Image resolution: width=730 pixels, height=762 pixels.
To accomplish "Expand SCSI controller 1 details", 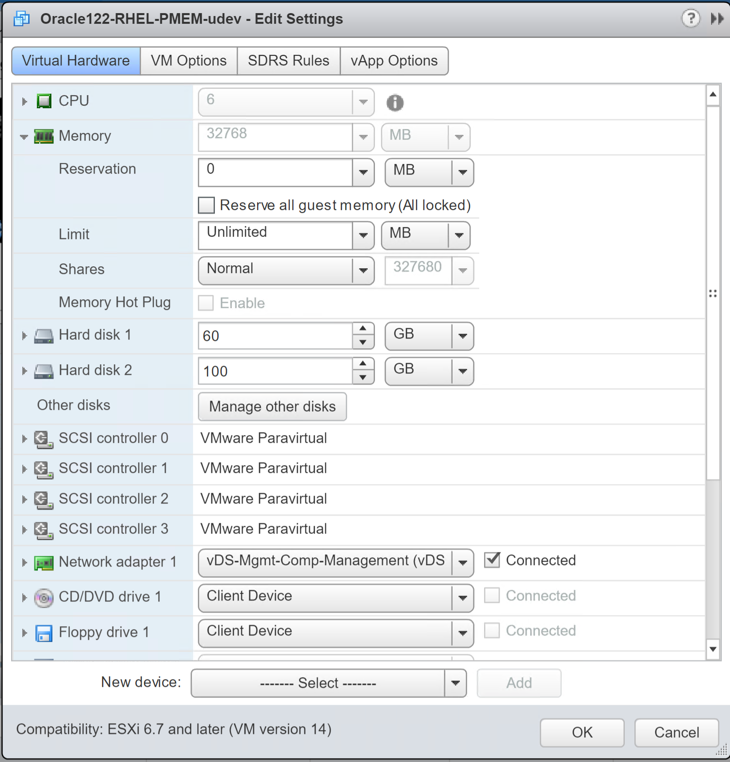I will [x=24, y=469].
